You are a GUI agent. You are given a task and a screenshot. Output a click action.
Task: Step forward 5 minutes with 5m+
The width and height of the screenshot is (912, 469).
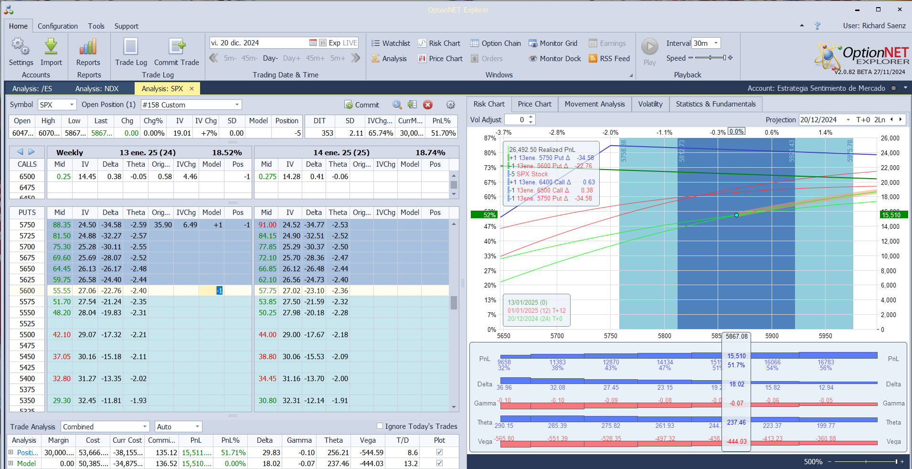click(338, 58)
